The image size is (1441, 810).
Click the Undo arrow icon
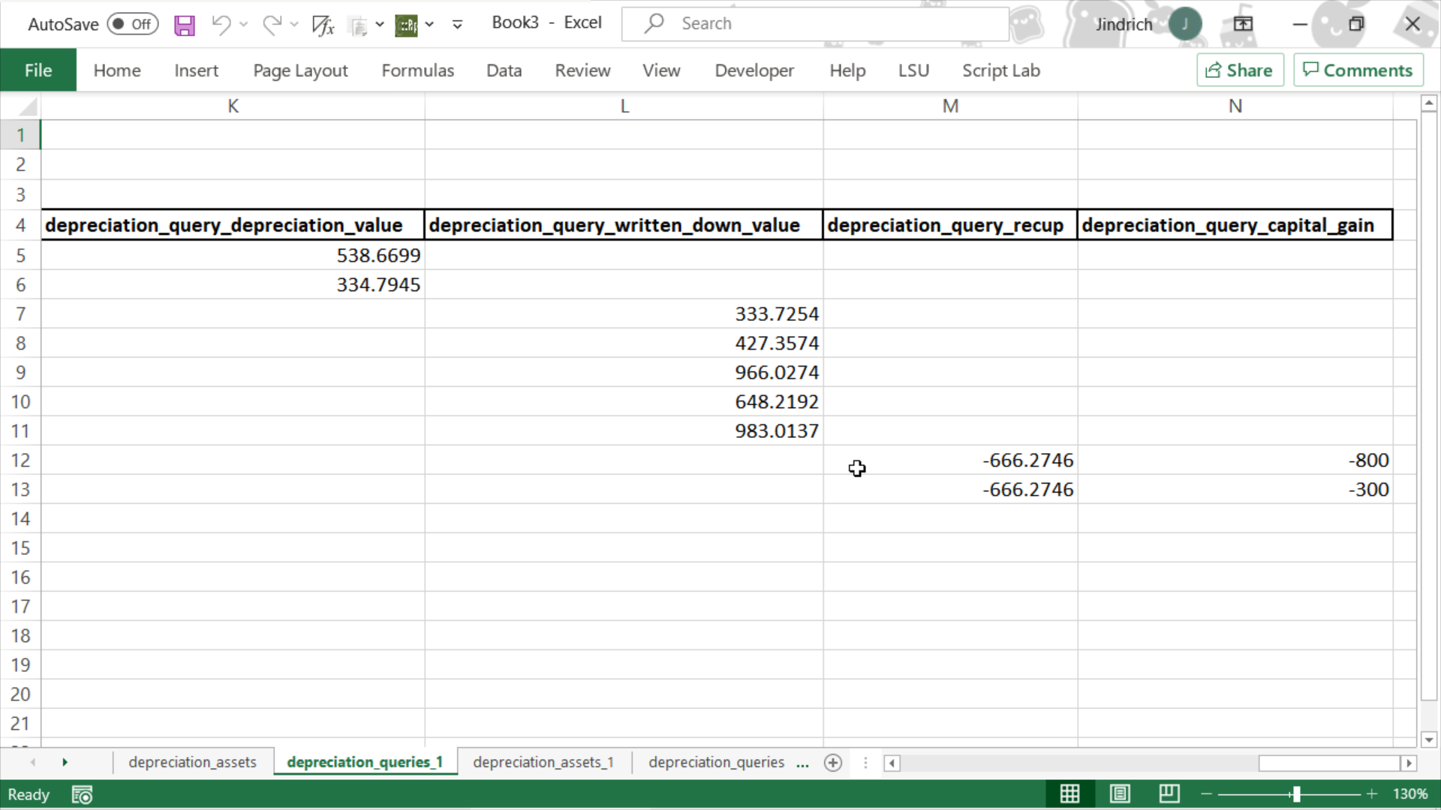221,25
